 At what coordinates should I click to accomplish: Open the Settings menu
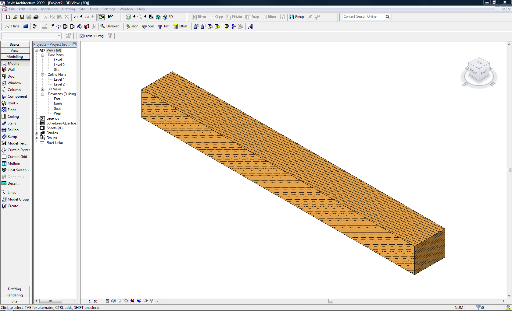click(109, 9)
